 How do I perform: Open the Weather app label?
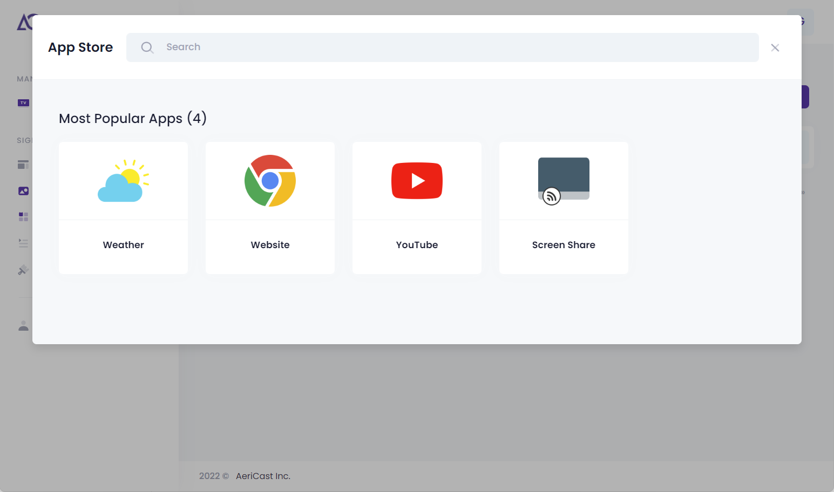click(x=124, y=245)
